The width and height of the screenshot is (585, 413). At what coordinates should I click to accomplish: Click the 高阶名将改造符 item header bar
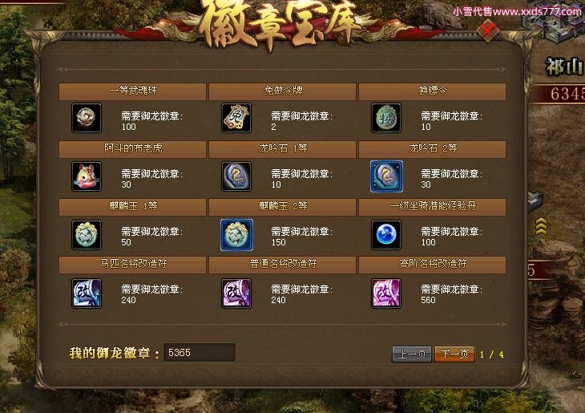point(433,265)
